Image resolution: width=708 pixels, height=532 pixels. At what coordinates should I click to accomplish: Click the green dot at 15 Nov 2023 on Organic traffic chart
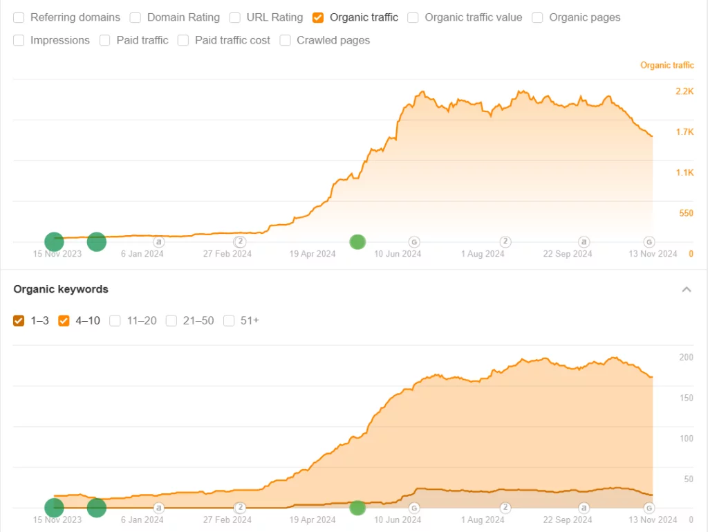point(54,241)
